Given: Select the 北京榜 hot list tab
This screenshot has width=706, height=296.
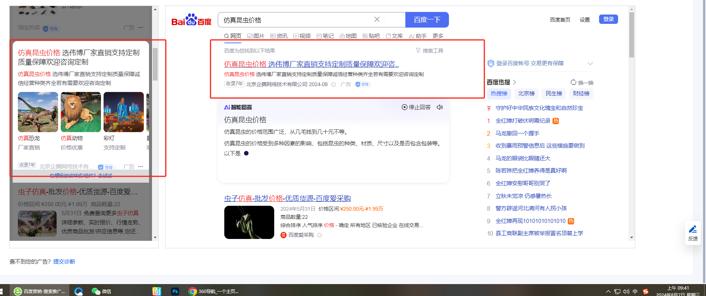Looking at the screenshot, I should tap(526, 94).
